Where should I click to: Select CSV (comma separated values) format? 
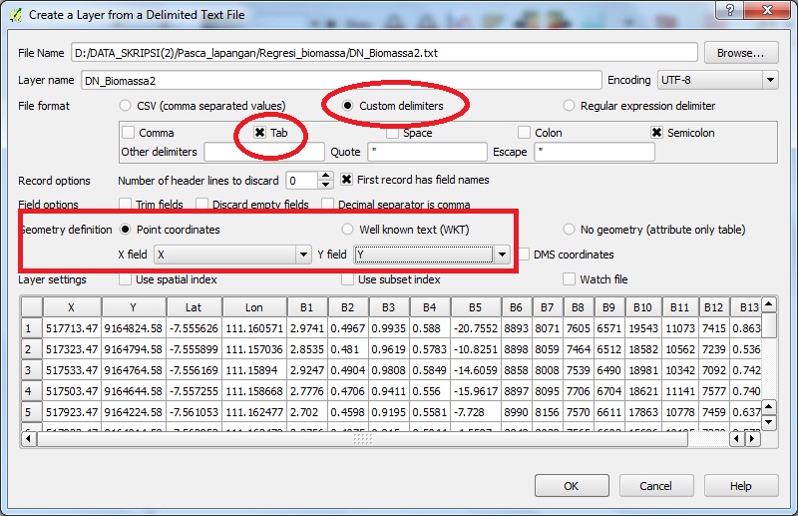tap(126, 106)
